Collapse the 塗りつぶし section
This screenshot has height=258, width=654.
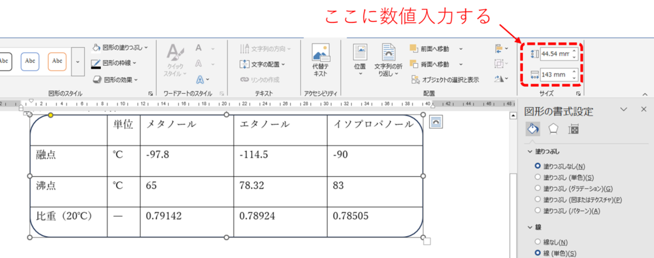tap(531, 151)
